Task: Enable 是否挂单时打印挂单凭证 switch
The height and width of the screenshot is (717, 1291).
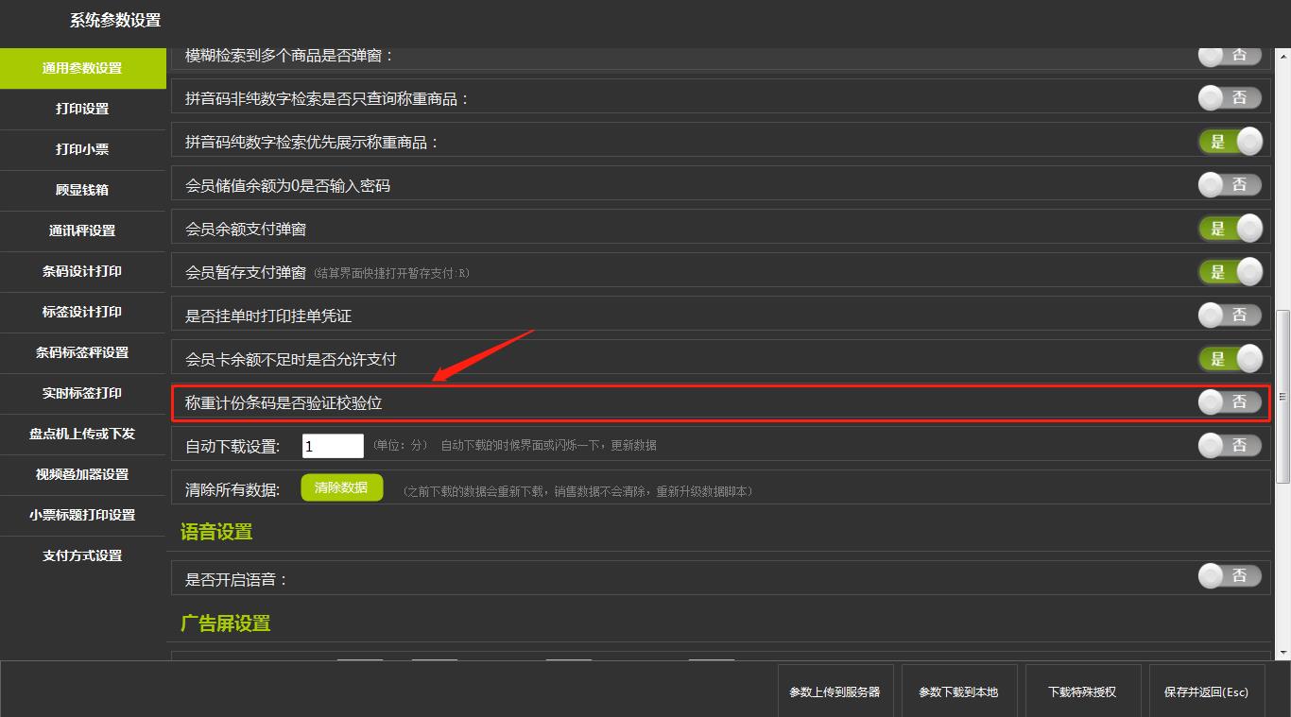Action: (1230, 316)
